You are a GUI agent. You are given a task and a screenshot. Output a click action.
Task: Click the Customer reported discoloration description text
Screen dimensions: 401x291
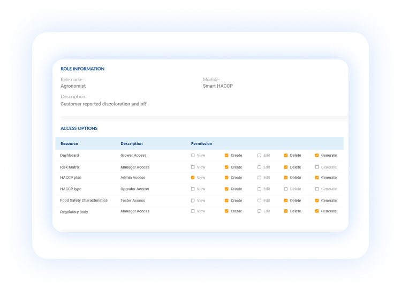pyautogui.click(x=103, y=104)
